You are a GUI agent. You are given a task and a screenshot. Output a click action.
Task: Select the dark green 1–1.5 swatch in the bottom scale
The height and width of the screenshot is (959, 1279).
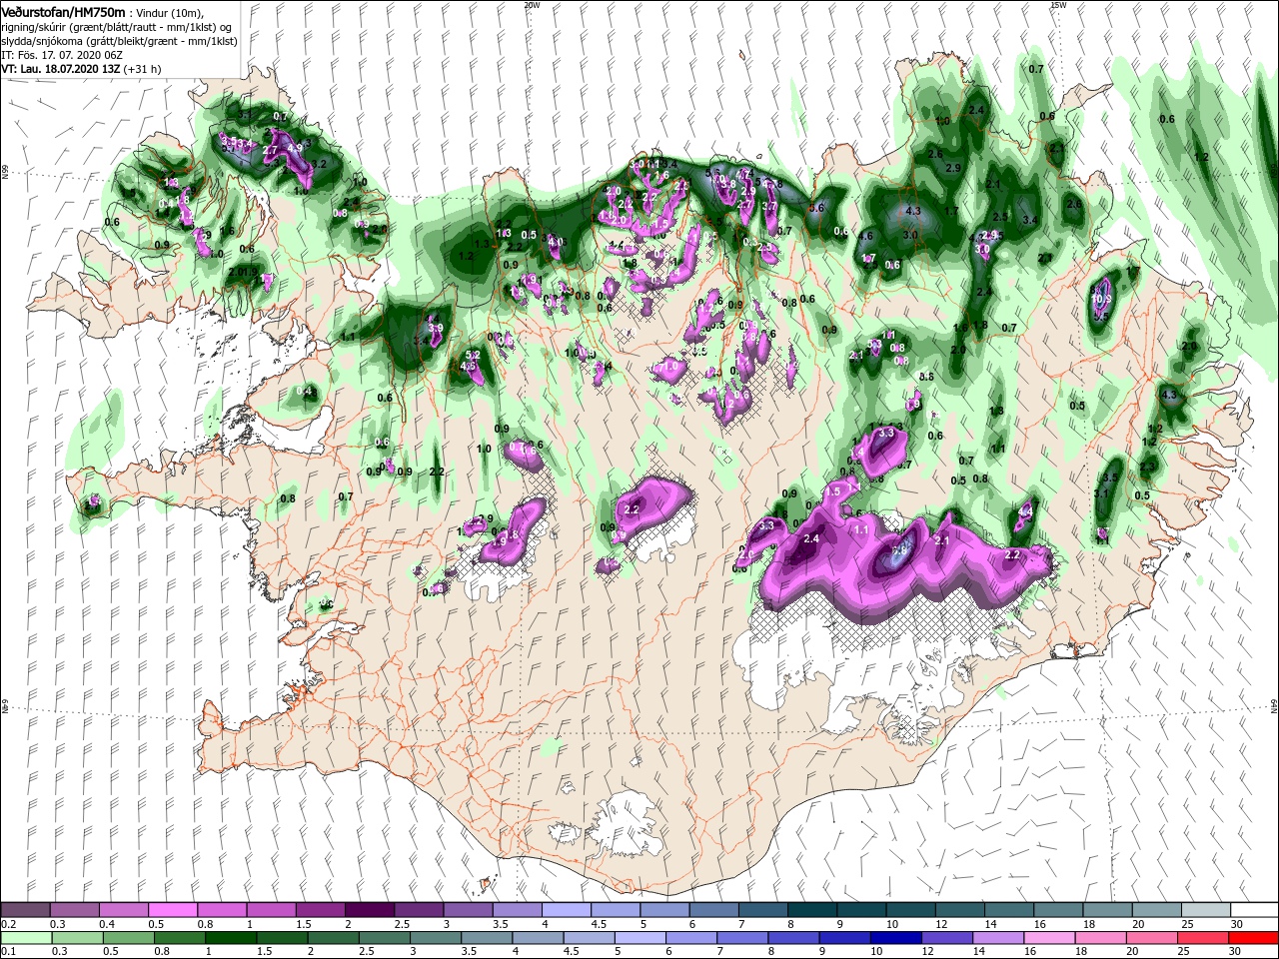point(230,938)
